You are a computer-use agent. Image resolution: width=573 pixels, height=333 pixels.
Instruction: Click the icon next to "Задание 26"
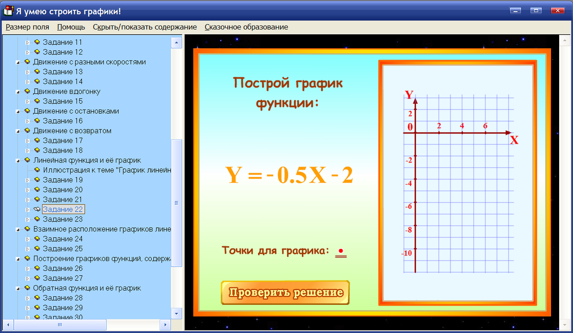click(x=37, y=268)
